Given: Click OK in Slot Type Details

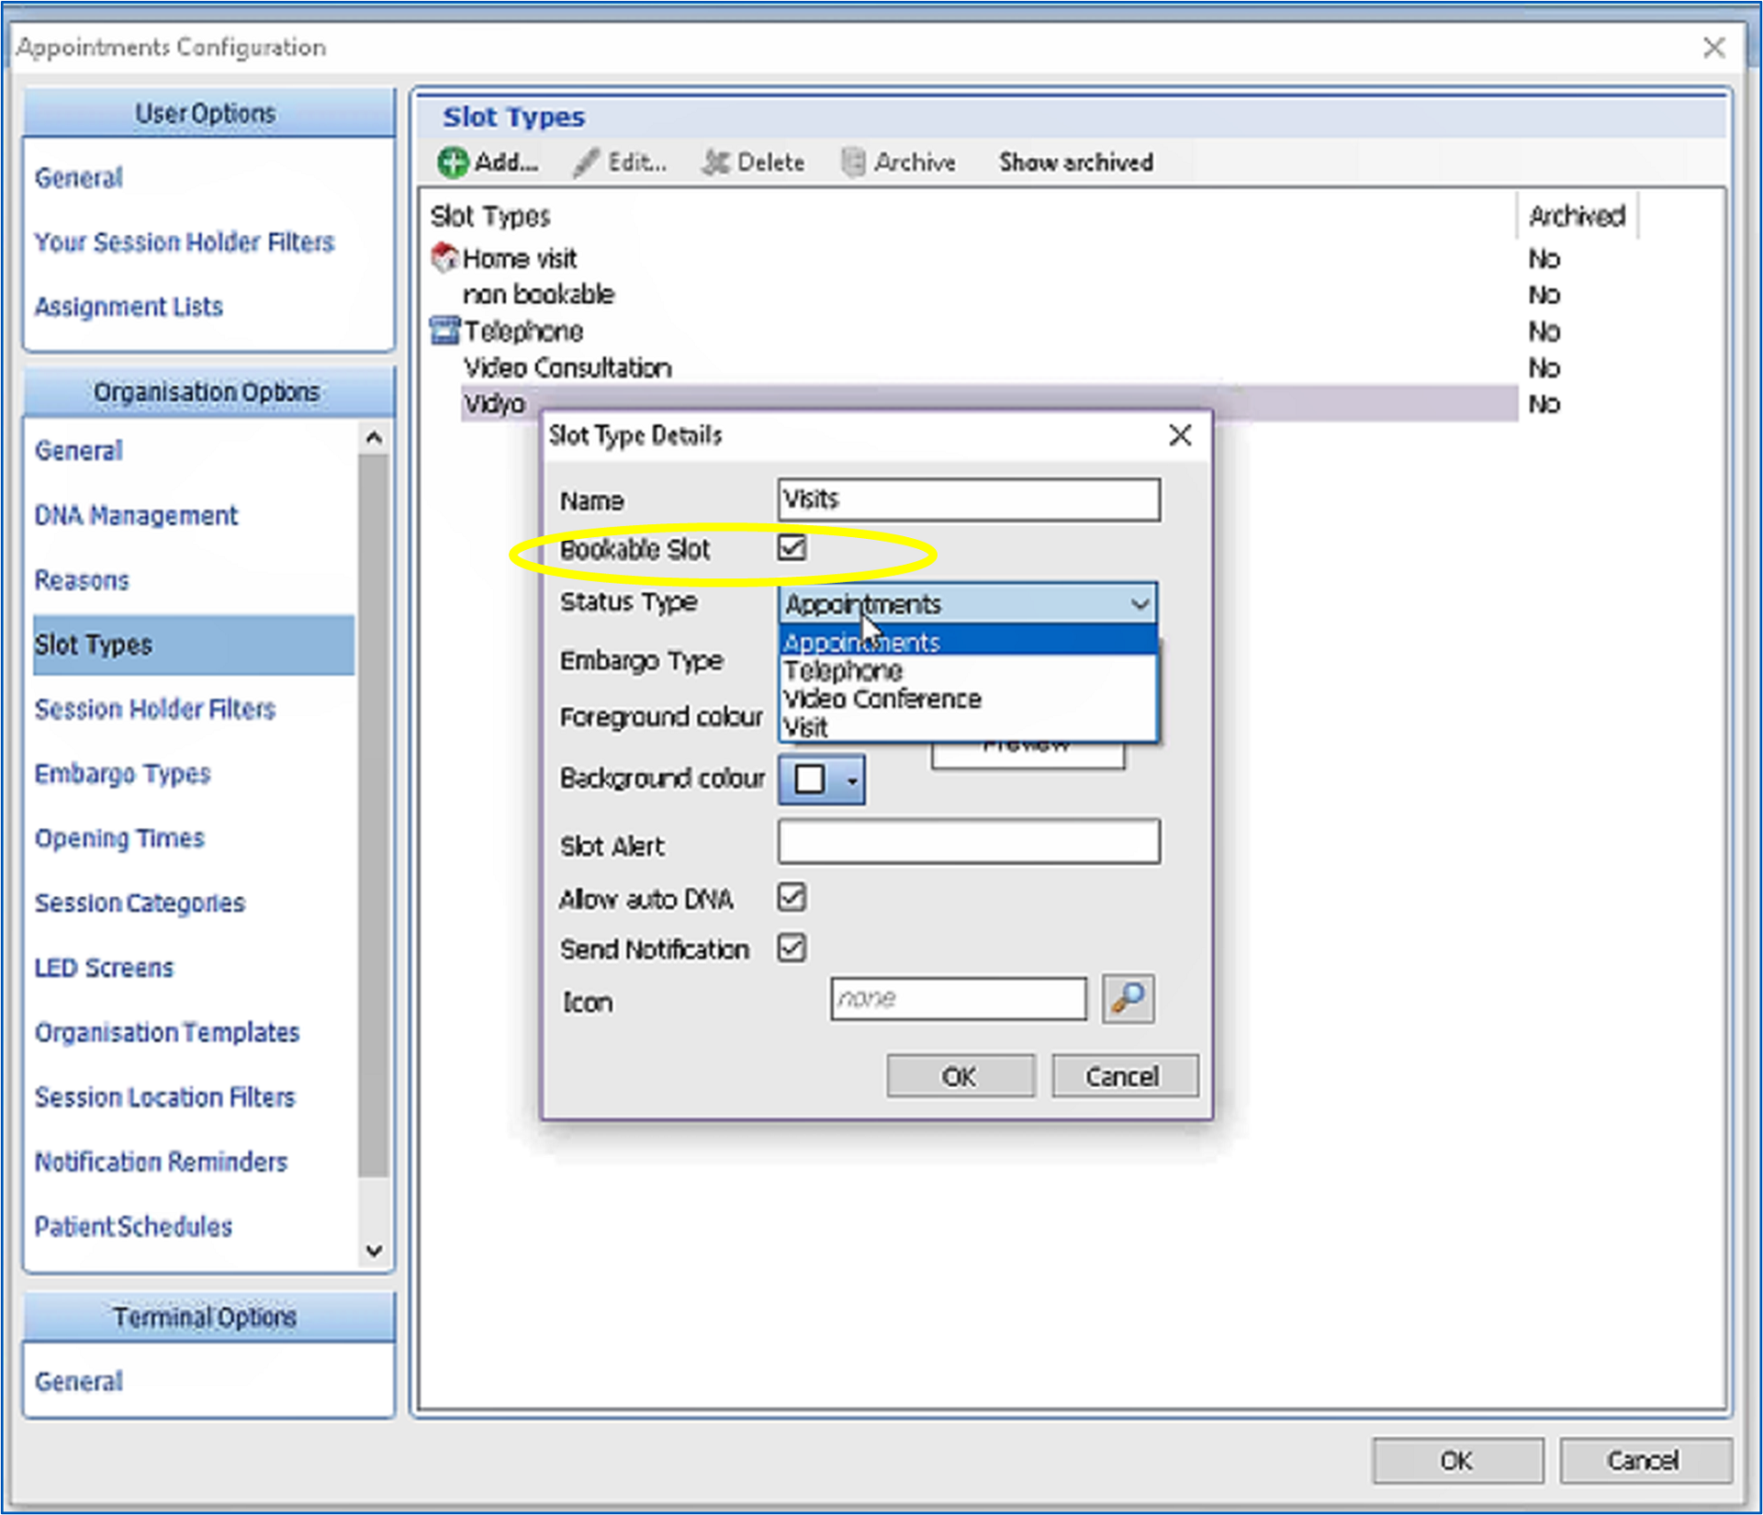Looking at the screenshot, I should point(960,1076).
